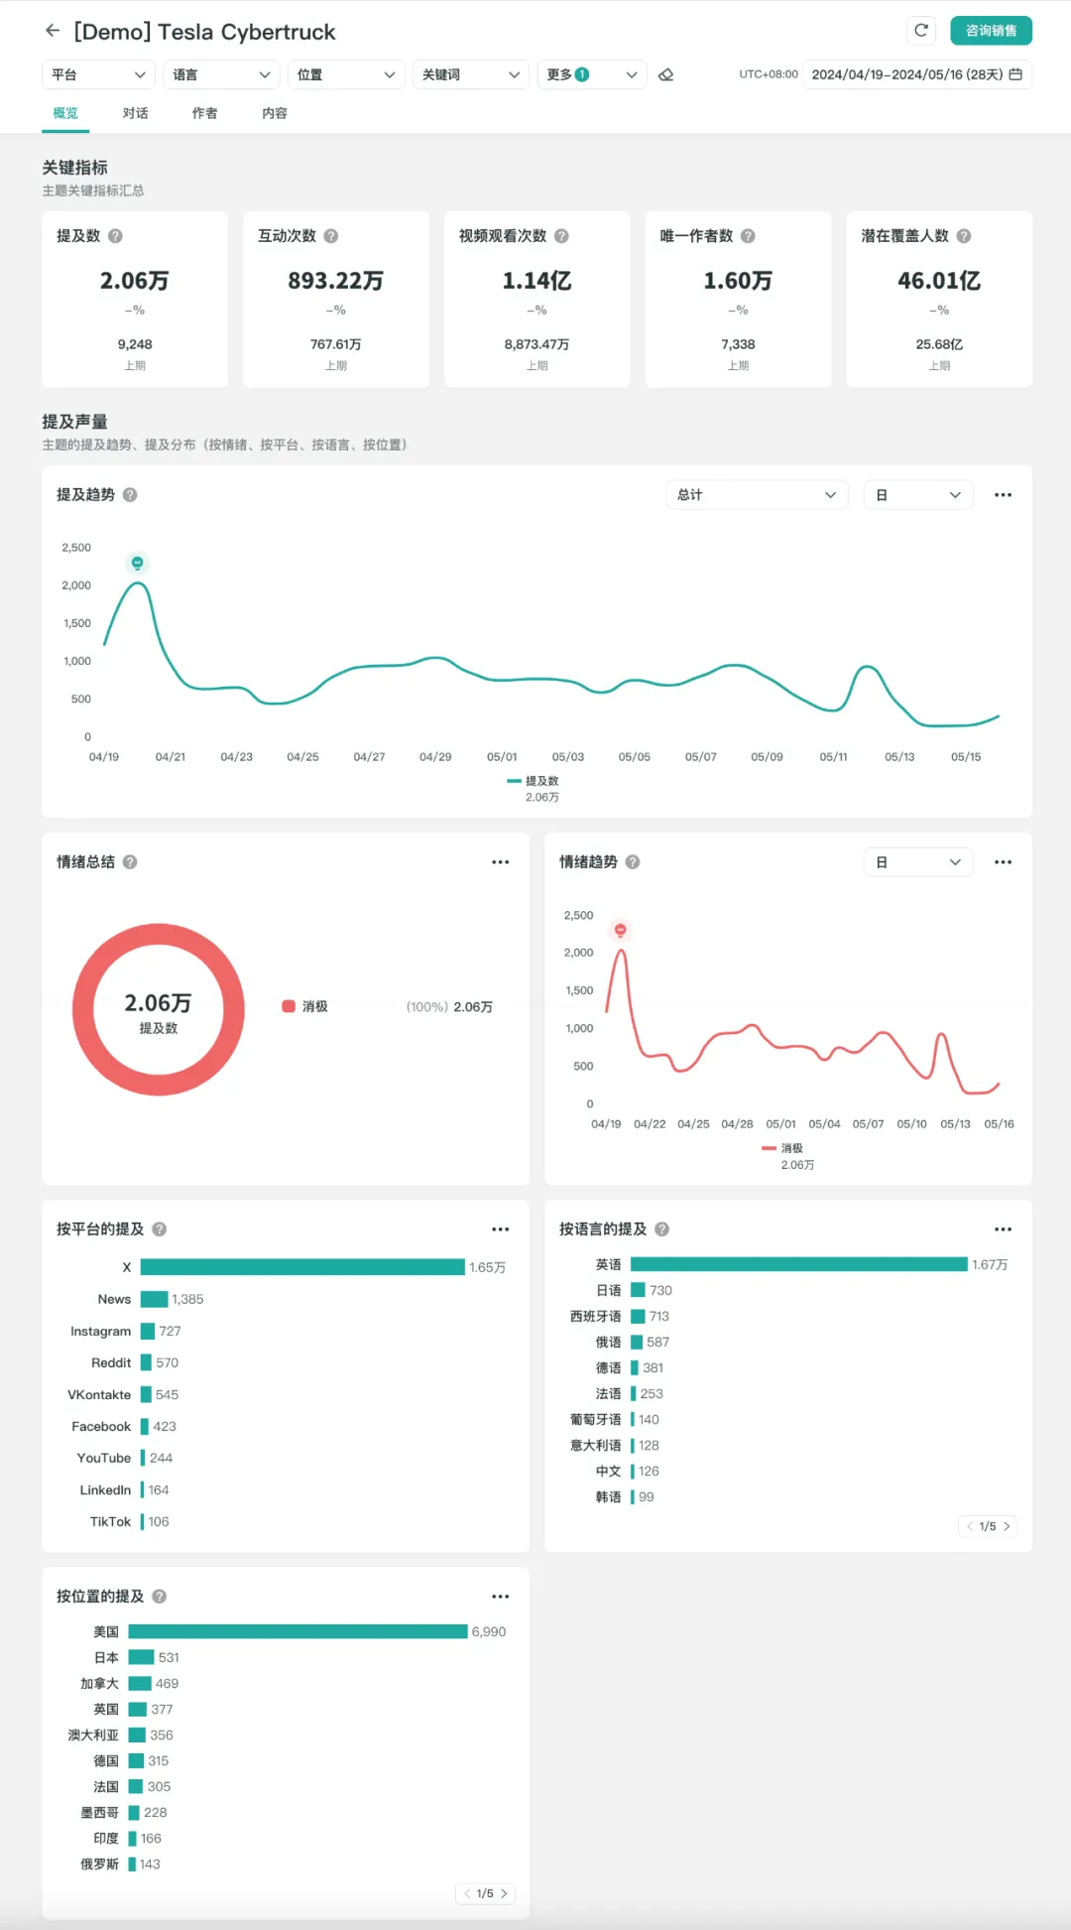Open the 日 granularity dropdown in 提及趋势

(x=918, y=495)
